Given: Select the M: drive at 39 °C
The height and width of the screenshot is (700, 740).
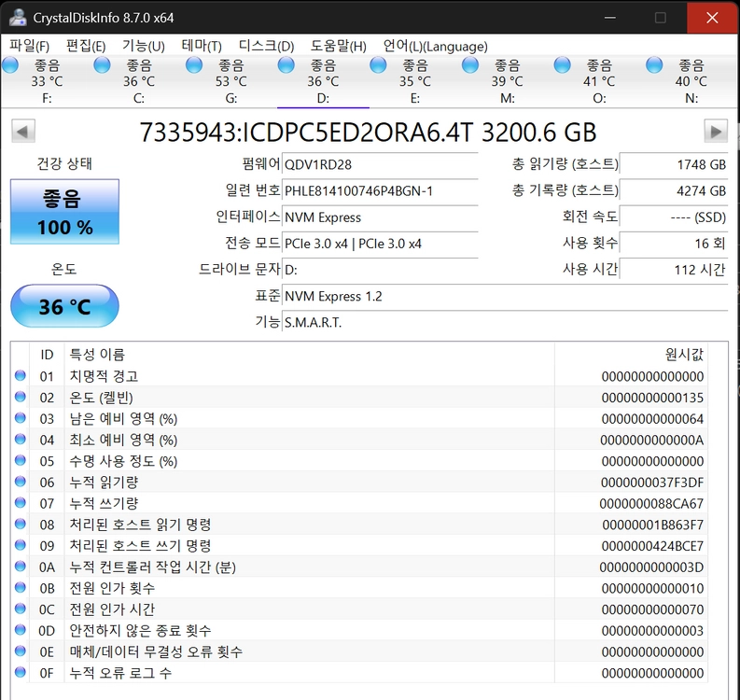Looking at the screenshot, I should click(507, 81).
